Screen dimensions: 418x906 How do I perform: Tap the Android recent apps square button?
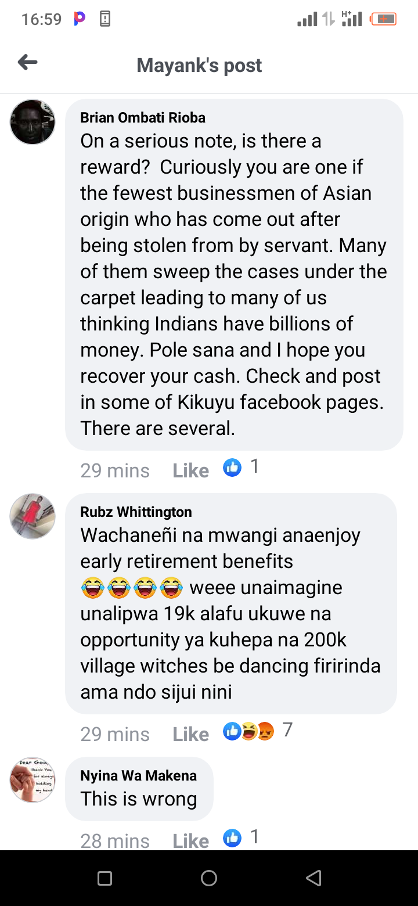pos(105,878)
